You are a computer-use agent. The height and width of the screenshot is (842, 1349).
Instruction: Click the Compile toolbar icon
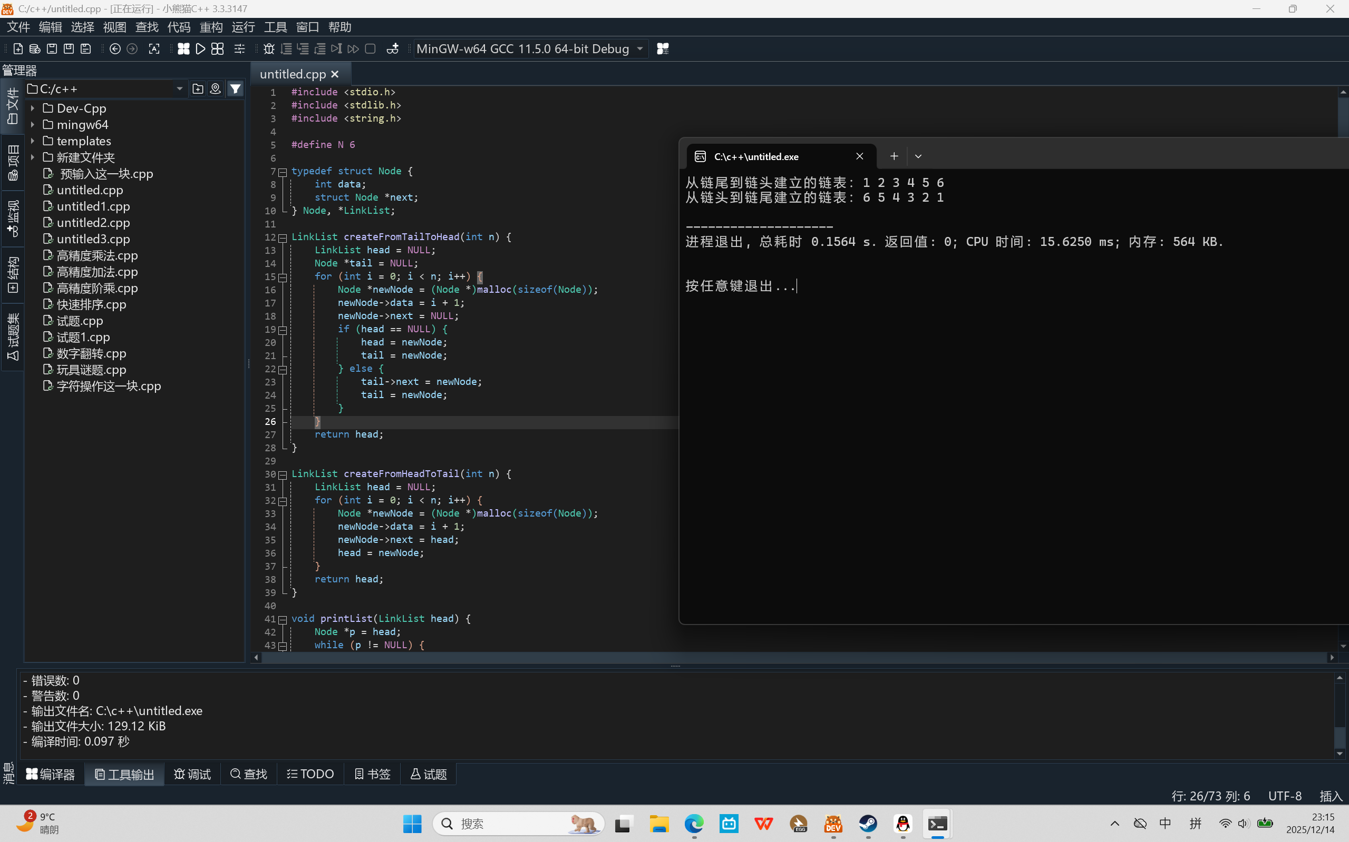tap(183, 49)
